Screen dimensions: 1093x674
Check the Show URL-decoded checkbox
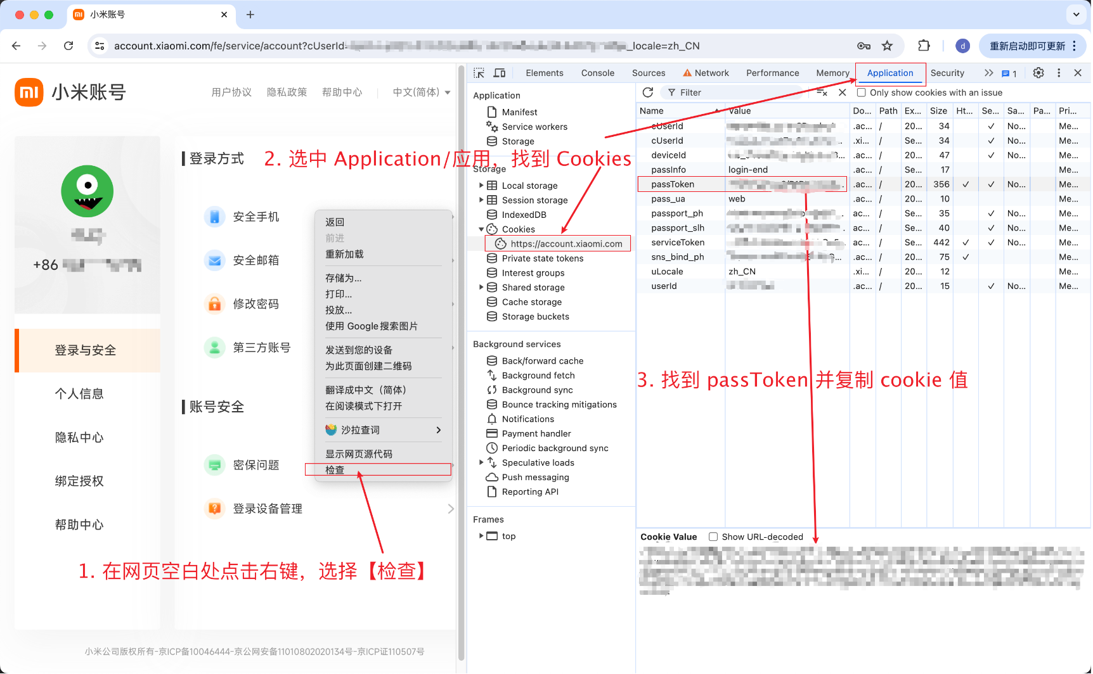(713, 537)
